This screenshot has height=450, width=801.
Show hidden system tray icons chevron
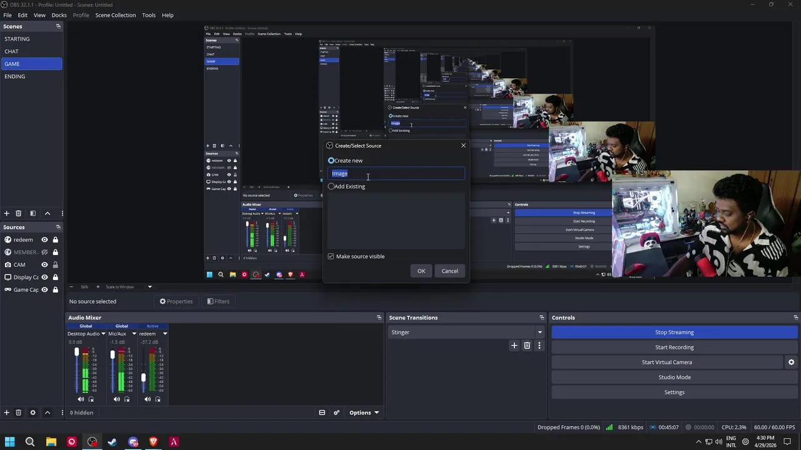[x=698, y=442]
